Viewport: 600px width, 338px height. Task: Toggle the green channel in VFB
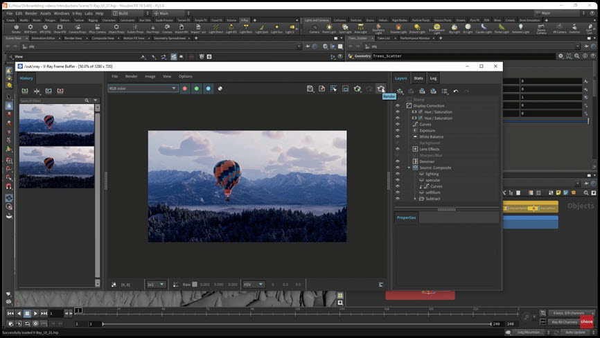tap(197, 89)
